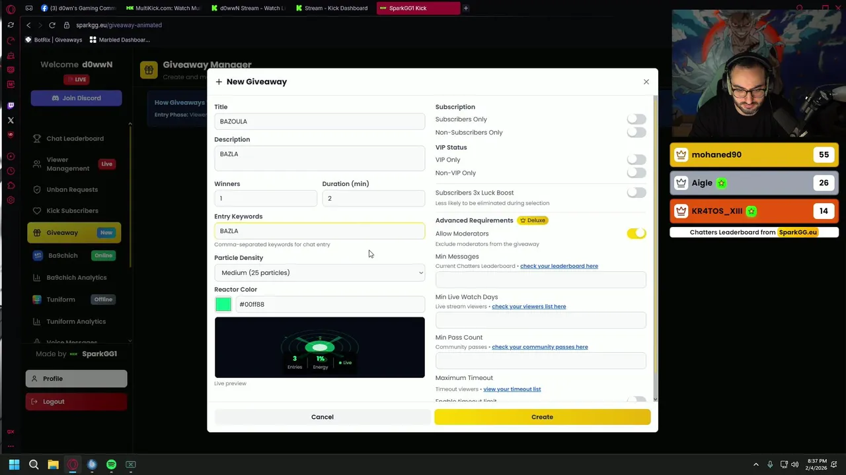Click the Reactor Color green swatch

[x=223, y=304]
